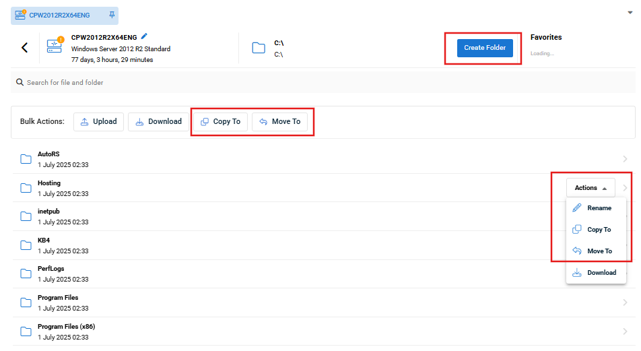Click the top-right collapse arrow

pyautogui.click(x=630, y=13)
